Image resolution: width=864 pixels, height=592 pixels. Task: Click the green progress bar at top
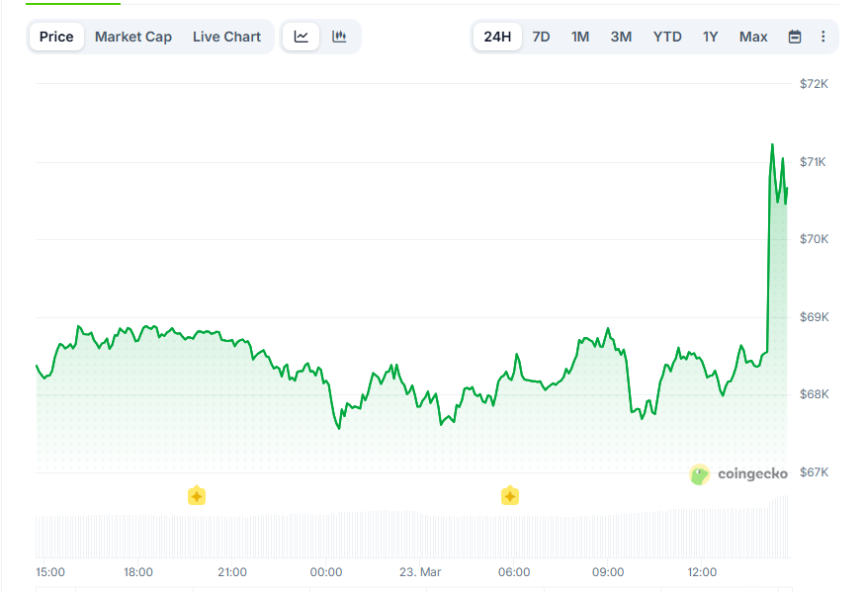pyautogui.click(x=72, y=3)
